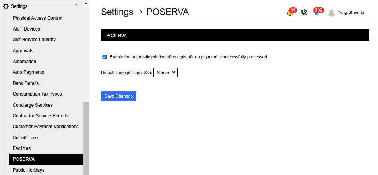Viewport: 378px width, 175px height.
Task: Open the notifications bell icon
Action: click(289, 13)
